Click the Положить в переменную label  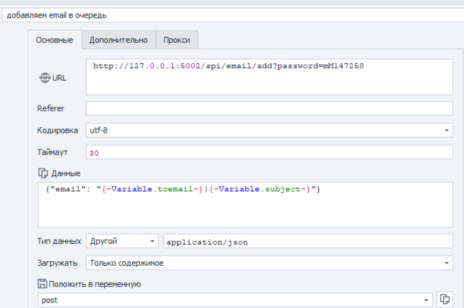pos(93,284)
